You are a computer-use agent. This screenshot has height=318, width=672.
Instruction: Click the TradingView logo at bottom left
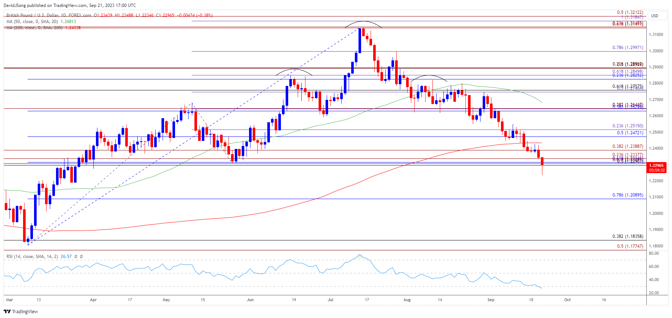(x=21, y=311)
